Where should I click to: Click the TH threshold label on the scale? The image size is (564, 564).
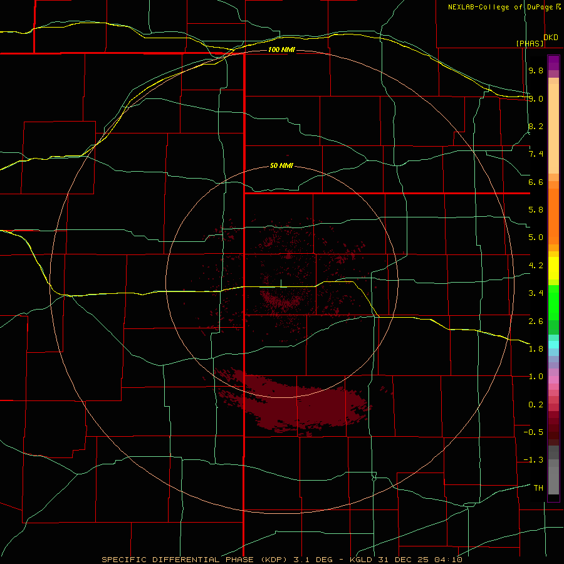coord(538,488)
